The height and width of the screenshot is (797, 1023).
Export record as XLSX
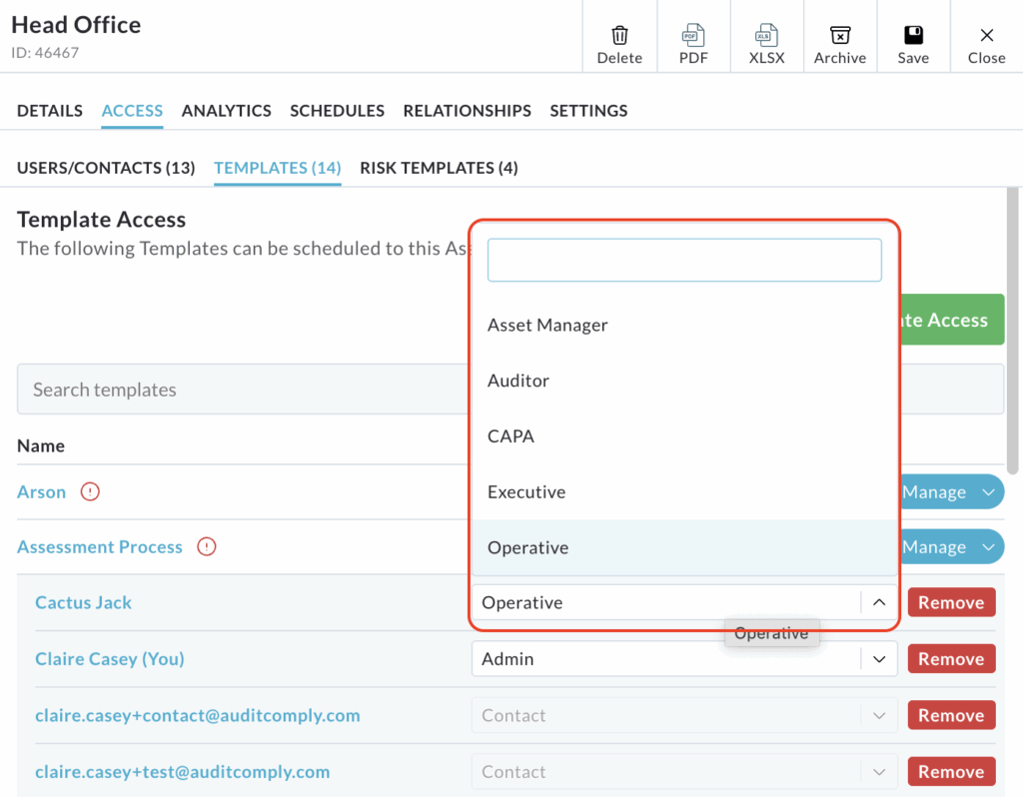click(766, 37)
